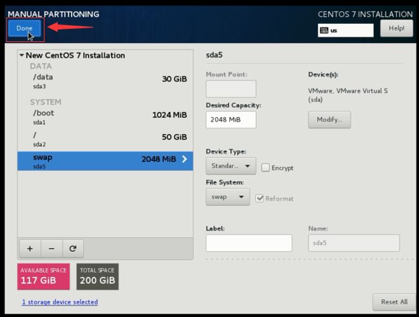Screen dimensions: 419x317
Task: Click the Name field showing sda5
Action: click(354, 243)
